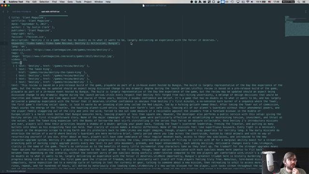Screen dimensions: 309x174
Task: Open the Selection menu
Action: (44, 1)
